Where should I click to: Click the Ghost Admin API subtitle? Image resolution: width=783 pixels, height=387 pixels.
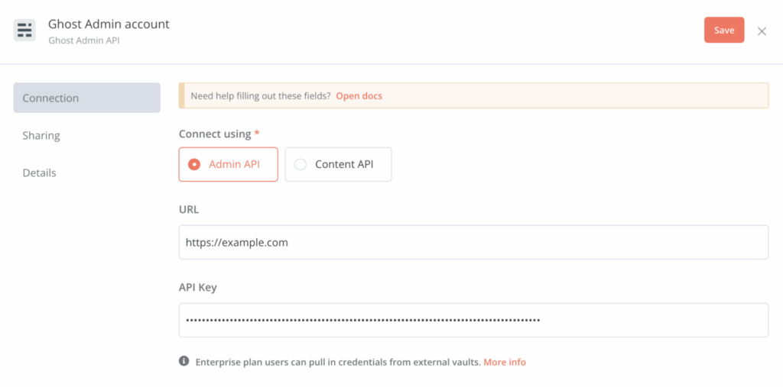tap(83, 40)
